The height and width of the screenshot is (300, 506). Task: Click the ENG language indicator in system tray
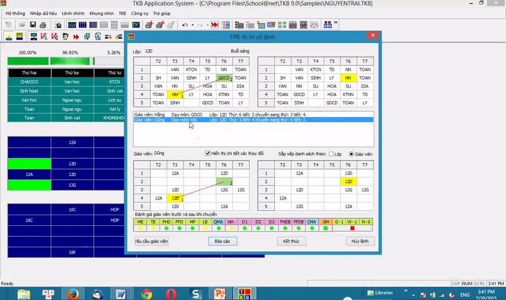(x=465, y=295)
